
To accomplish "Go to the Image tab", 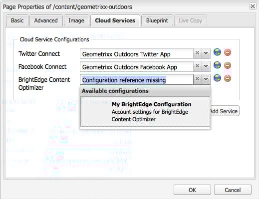I will pyautogui.click(x=76, y=20).
